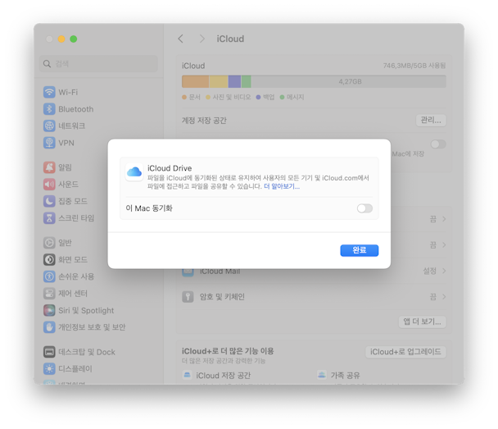Open the 개인정보 보호 및 보안 hand icon
Viewport: 498px width, 429px height.
point(49,327)
